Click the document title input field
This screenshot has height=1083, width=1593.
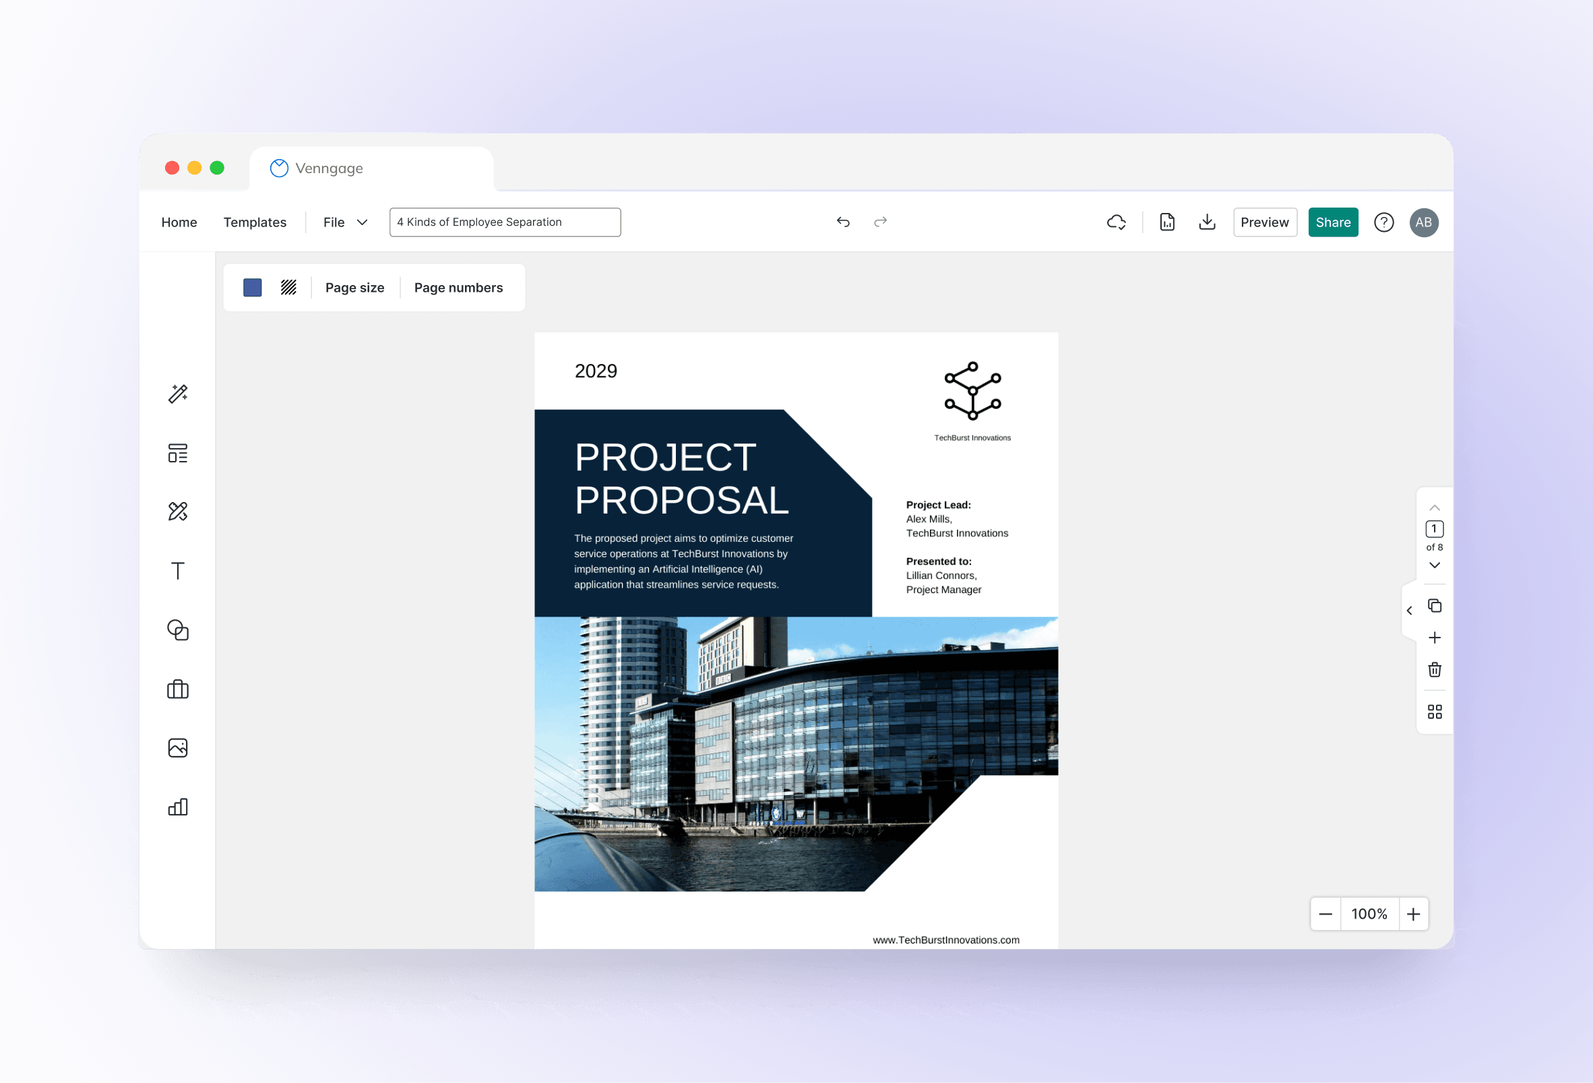[505, 222]
